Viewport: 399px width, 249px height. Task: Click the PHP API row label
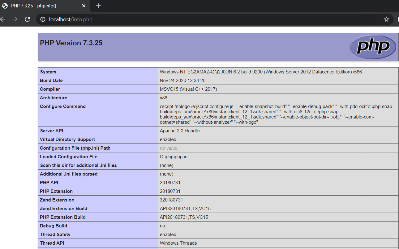pos(49,183)
